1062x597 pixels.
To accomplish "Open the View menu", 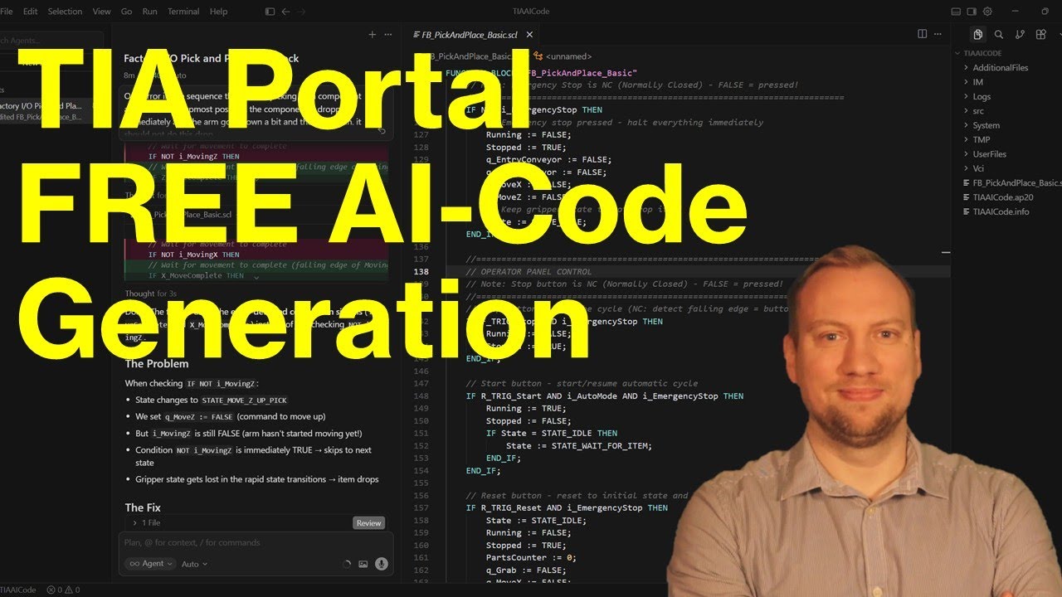I will (x=102, y=12).
